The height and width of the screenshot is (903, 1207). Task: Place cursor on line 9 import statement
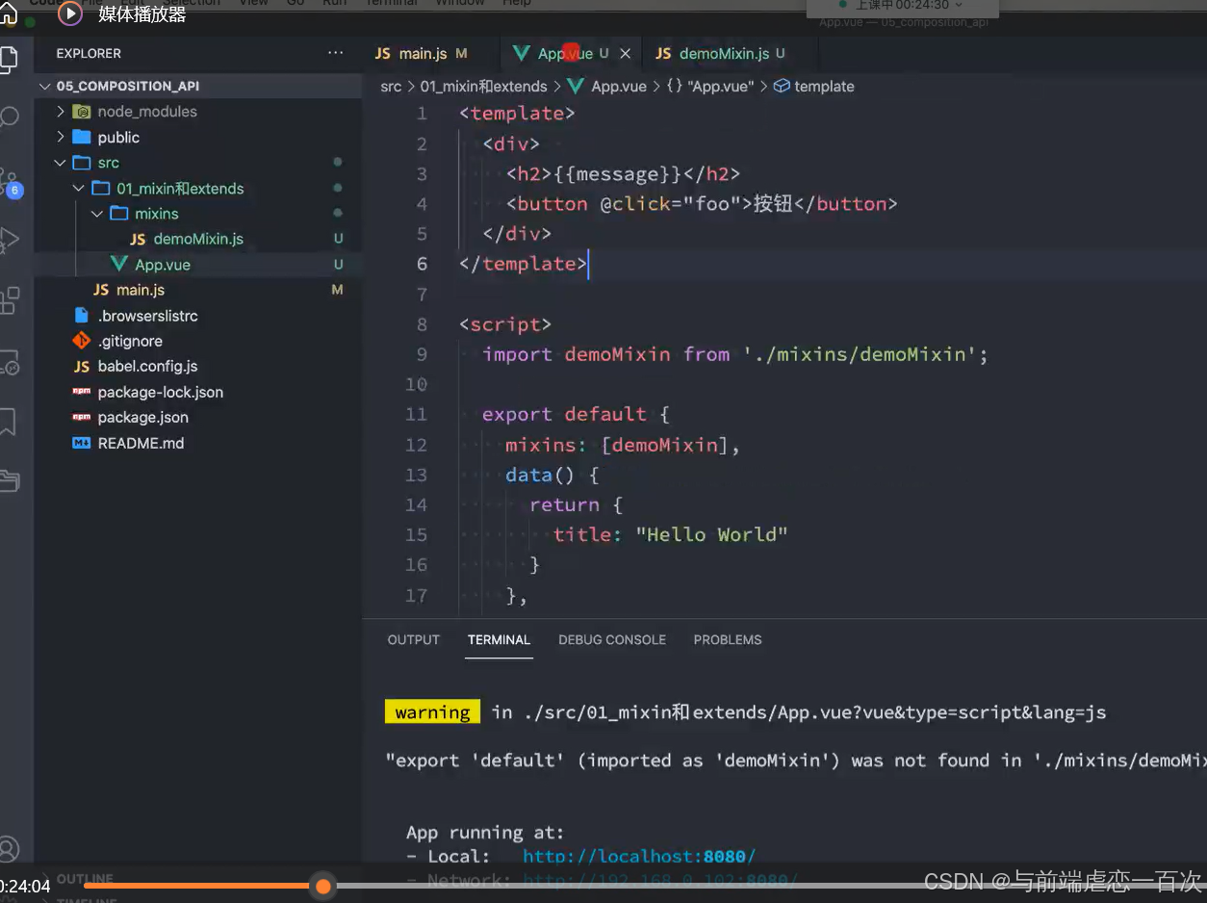pyautogui.click(x=735, y=354)
